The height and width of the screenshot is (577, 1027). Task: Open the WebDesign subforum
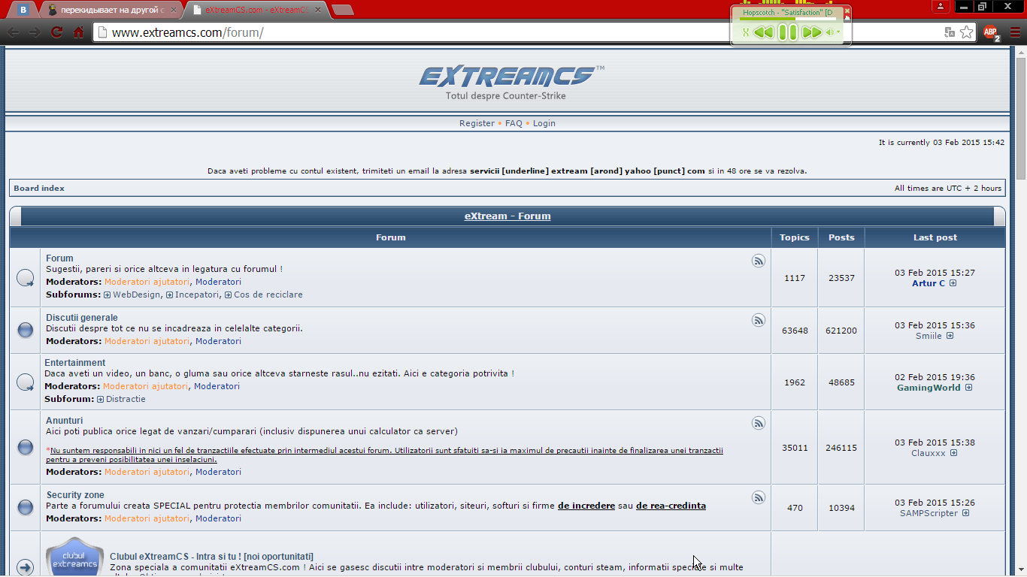[x=137, y=295]
